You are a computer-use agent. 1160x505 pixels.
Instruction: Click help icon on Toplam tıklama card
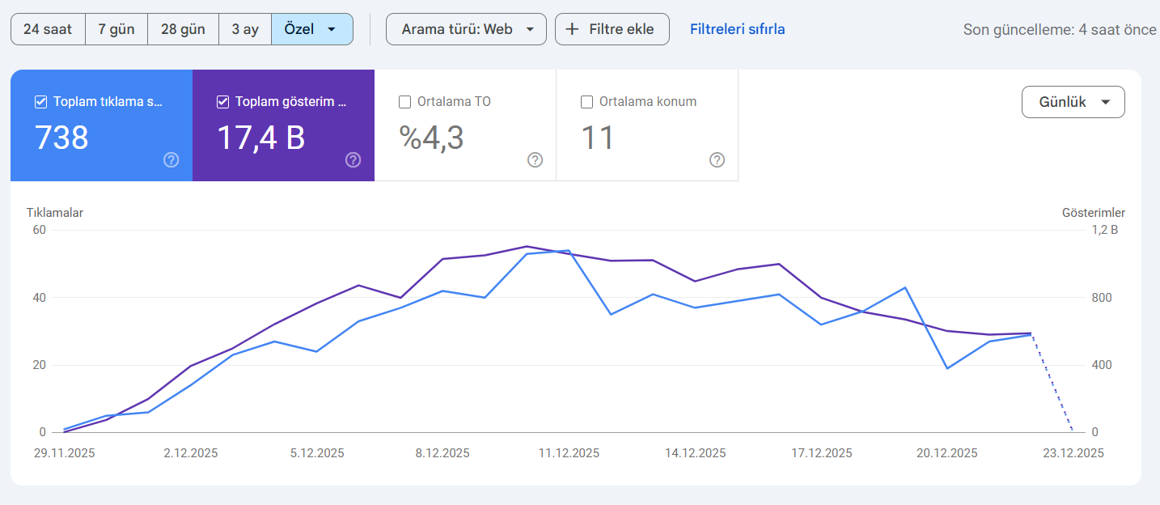[x=171, y=160]
